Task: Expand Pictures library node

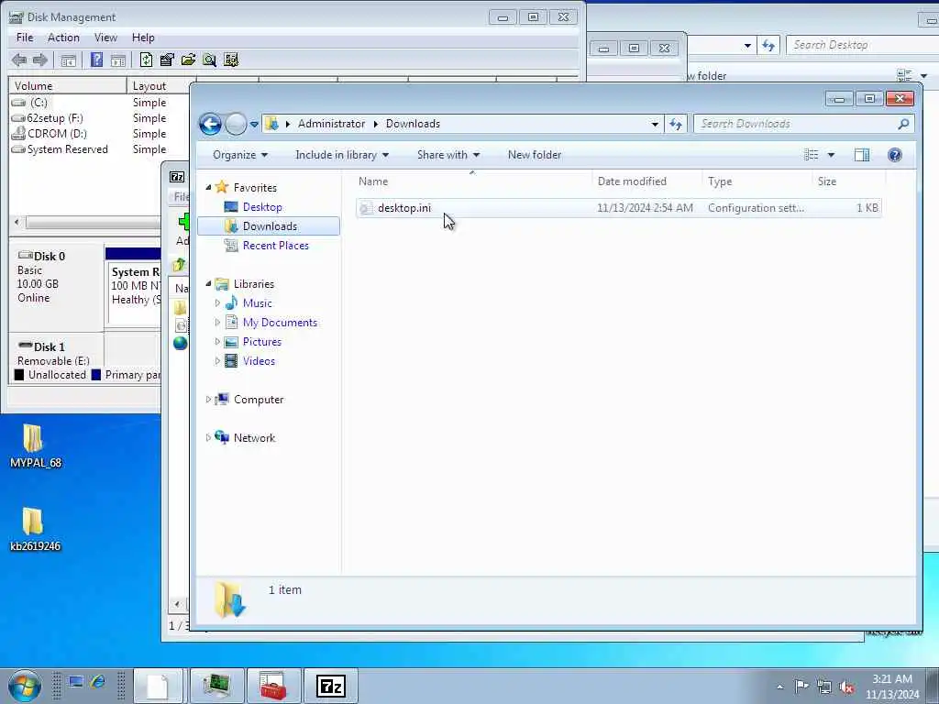Action: click(x=217, y=342)
